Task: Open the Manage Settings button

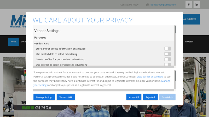Action: (44, 97)
